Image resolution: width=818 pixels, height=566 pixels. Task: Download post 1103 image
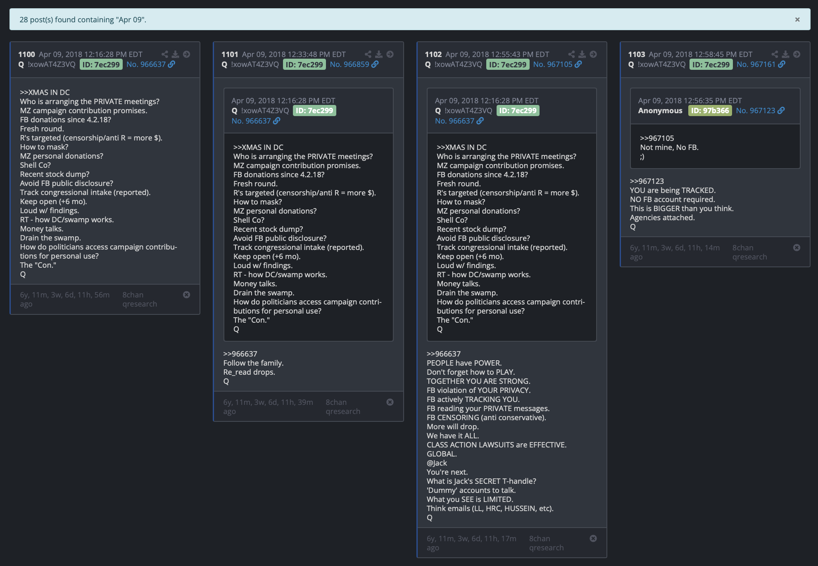(x=786, y=54)
